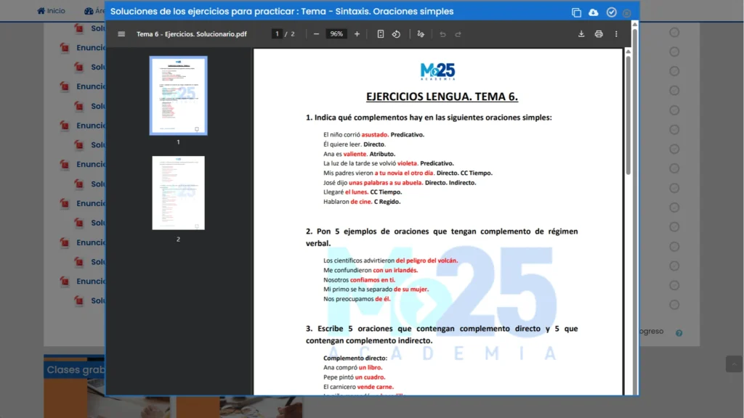Viewport: 744px width, 418px height.
Task: Click the page number input field
Action: 277,34
